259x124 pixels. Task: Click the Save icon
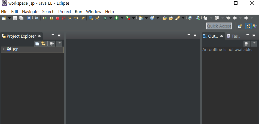pos(15,18)
